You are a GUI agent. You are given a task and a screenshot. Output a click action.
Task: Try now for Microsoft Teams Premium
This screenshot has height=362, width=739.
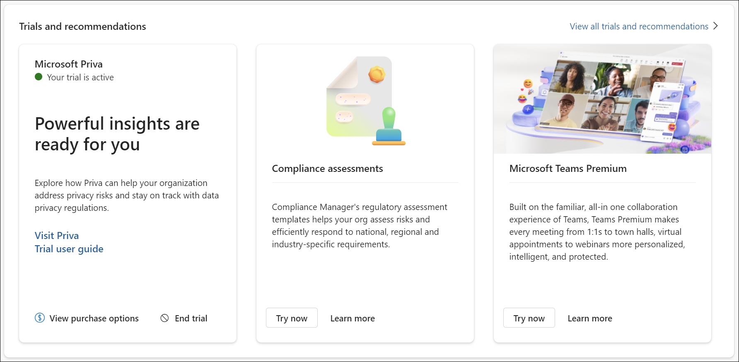tap(529, 318)
